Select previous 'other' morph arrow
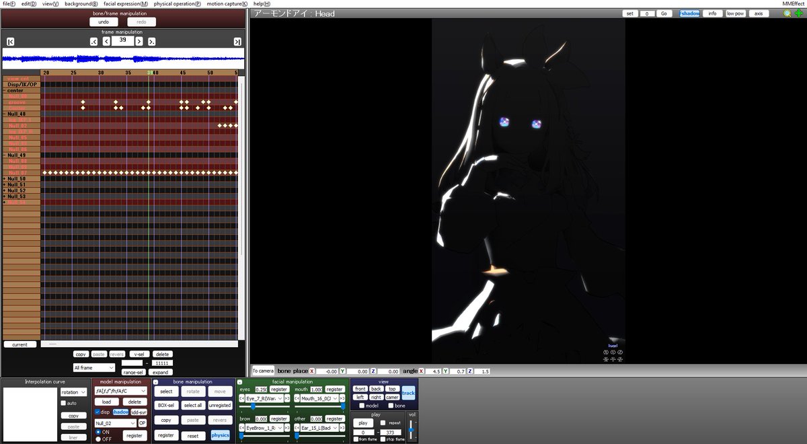Screen dimensions: 807x444 point(297,428)
